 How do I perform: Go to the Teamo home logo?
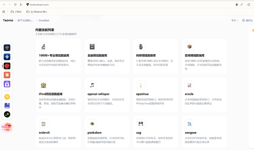(x=8, y=20)
